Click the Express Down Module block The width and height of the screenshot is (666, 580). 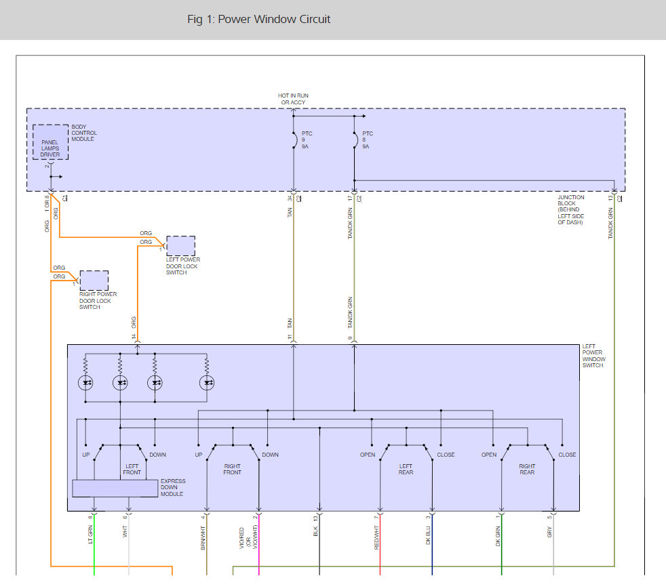point(115,488)
